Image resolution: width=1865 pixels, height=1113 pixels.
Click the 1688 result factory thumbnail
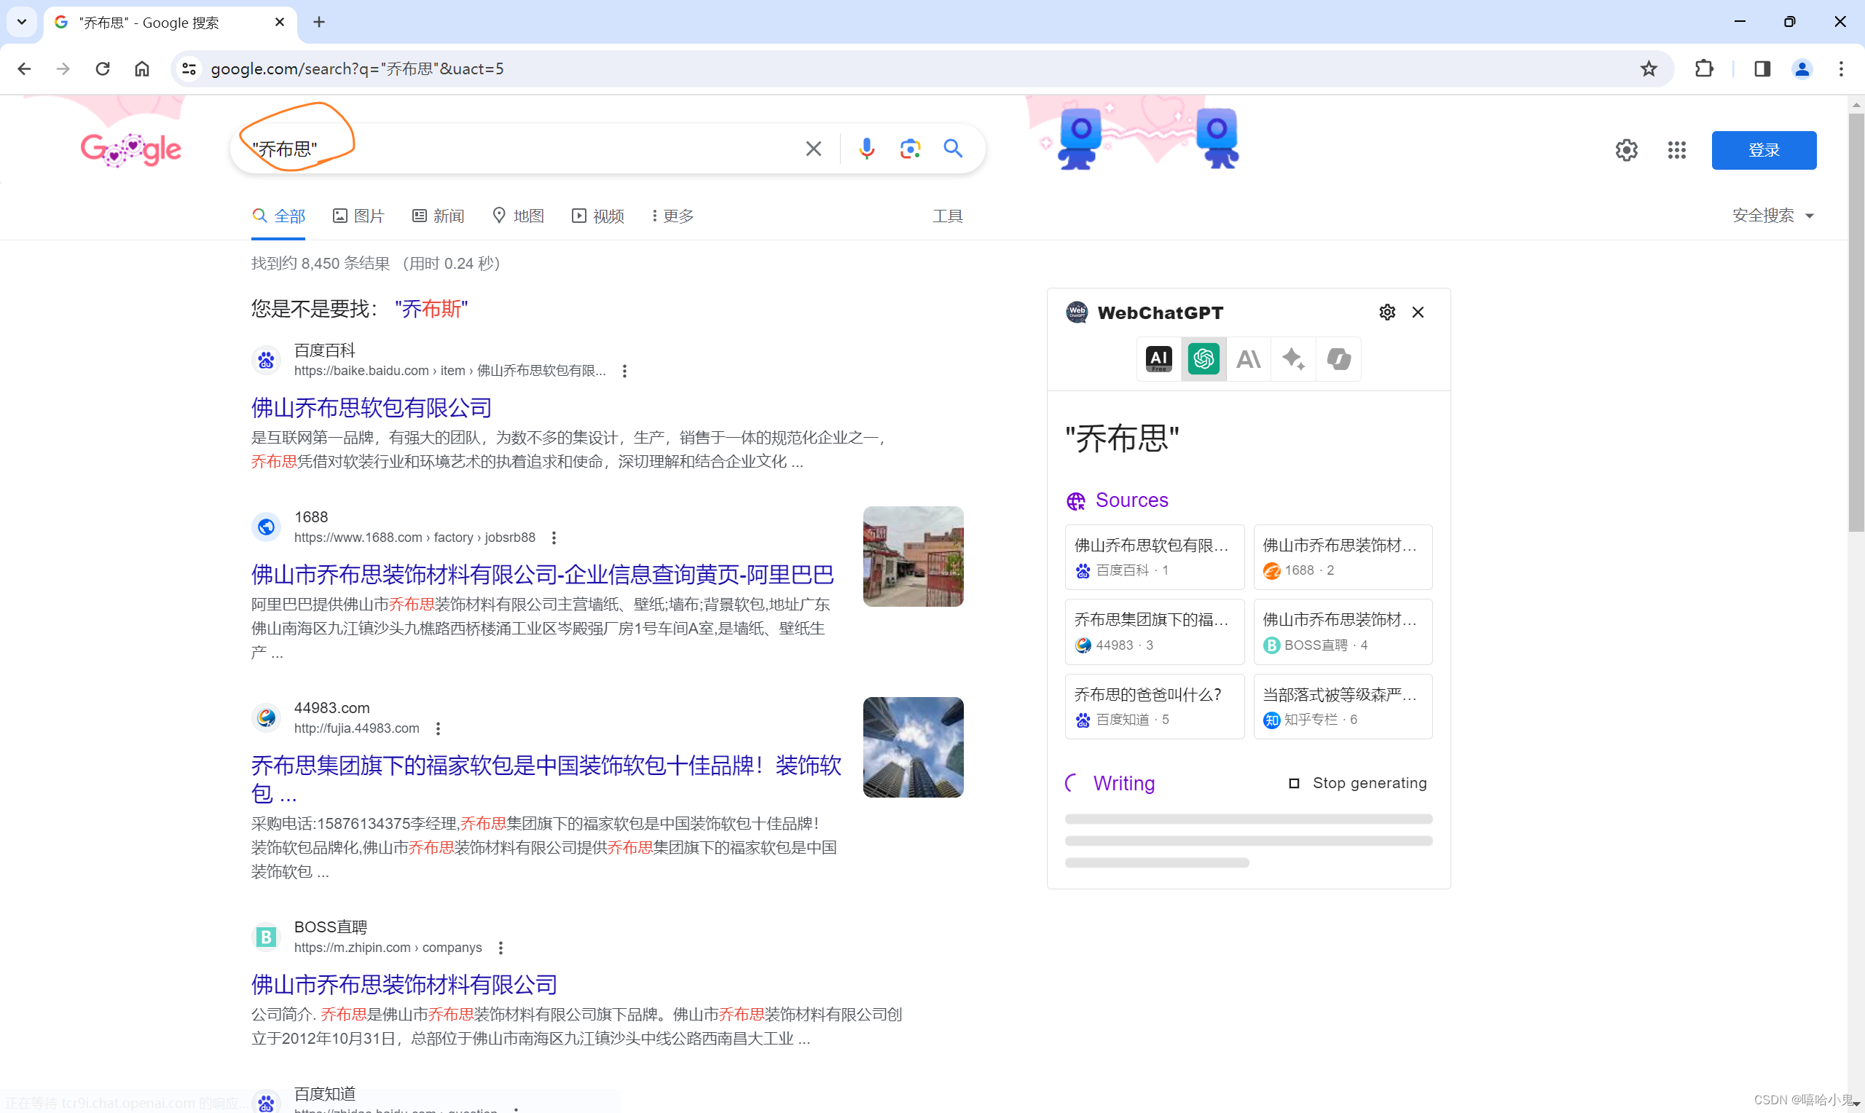(x=913, y=556)
